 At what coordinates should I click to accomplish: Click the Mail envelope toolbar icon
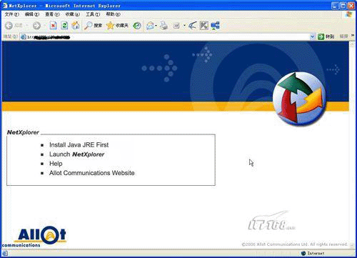coord(150,26)
